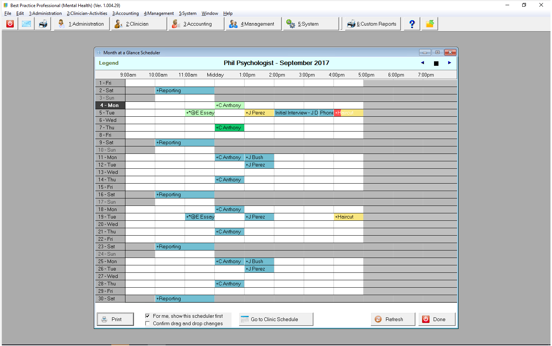
Task: Click the Go to Clinic Schedule button
Action: [276, 319]
